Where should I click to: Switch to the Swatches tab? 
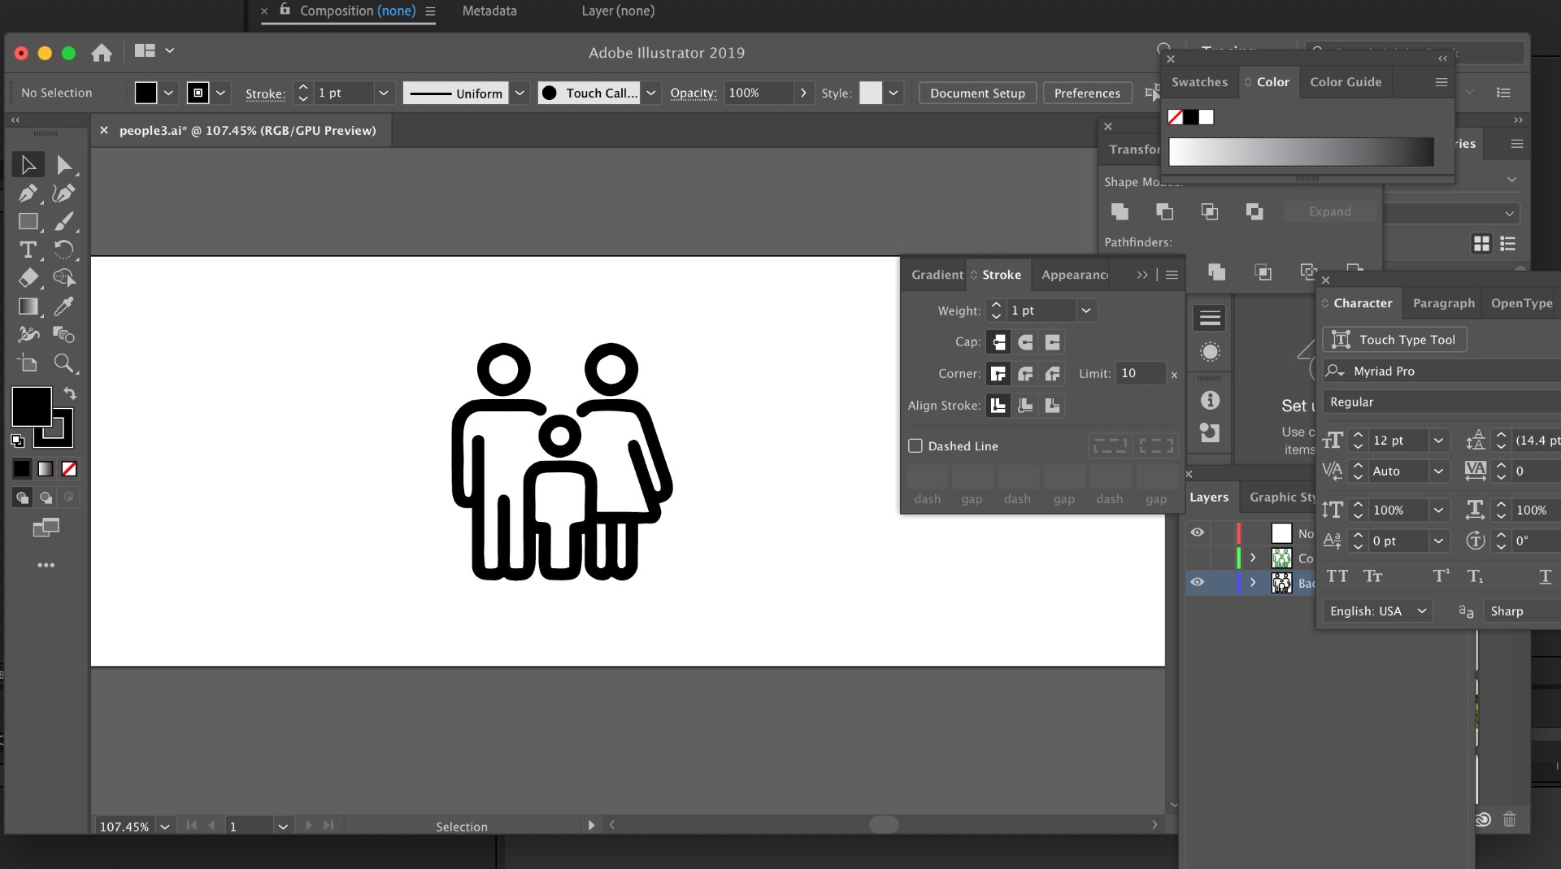pos(1199,82)
